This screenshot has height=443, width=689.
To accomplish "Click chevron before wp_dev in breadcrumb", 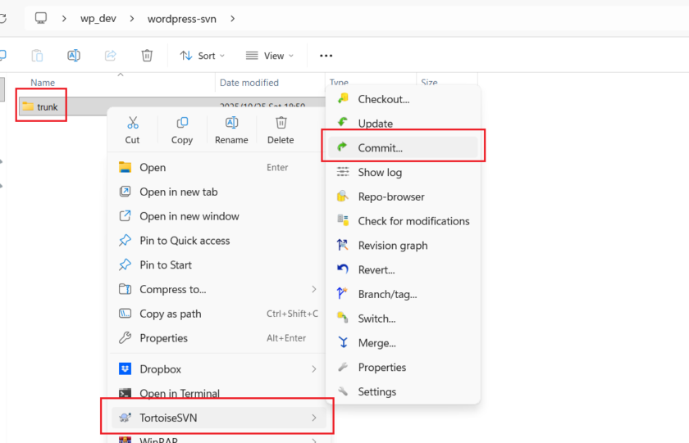I will (64, 19).
